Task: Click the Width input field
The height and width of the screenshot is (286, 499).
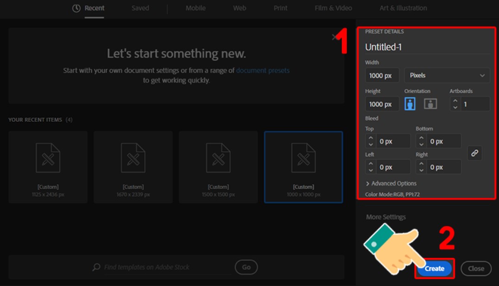Action: click(x=382, y=75)
